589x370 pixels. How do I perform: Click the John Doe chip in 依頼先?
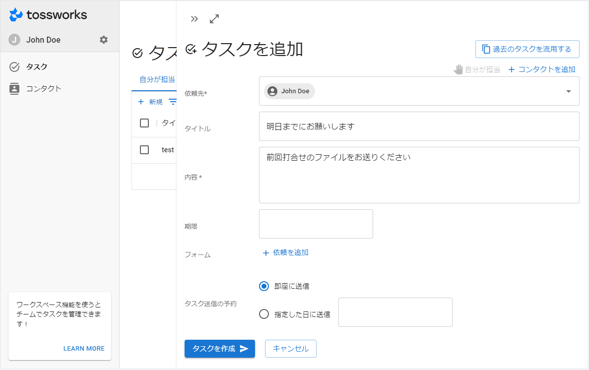point(289,91)
